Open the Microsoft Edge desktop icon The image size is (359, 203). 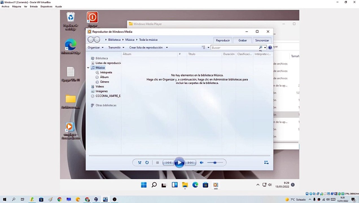click(x=71, y=47)
